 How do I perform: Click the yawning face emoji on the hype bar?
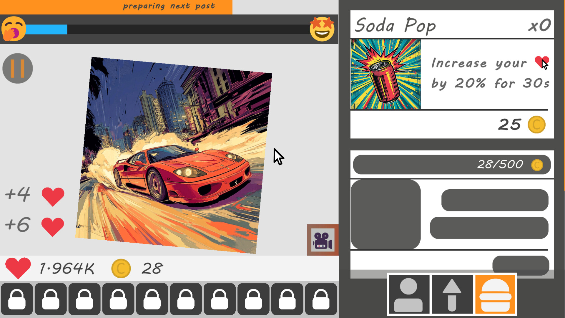[x=13, y=29]
